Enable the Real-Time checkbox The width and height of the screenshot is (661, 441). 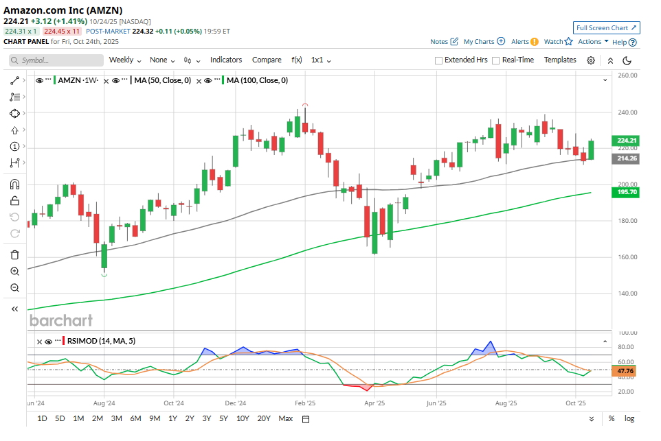[x=496, y=60]
